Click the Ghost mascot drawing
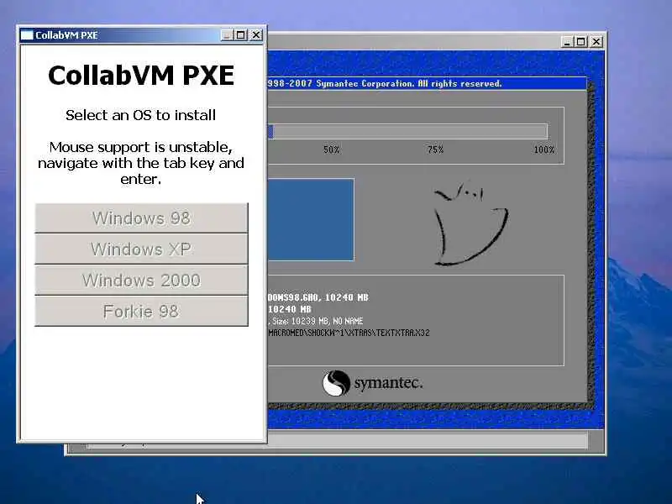This screenshot has width=672, height=504. point(470,223)
